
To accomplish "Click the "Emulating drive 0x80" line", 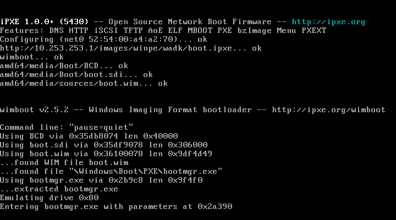I will click(x=50, y=198).
